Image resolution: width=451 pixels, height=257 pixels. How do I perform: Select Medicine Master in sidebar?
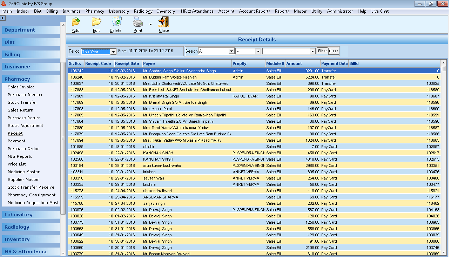click(x=24, y=172)
